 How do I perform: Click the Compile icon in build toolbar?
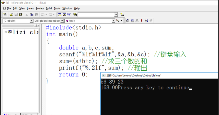pyautogui.click(x=128, y=21)
